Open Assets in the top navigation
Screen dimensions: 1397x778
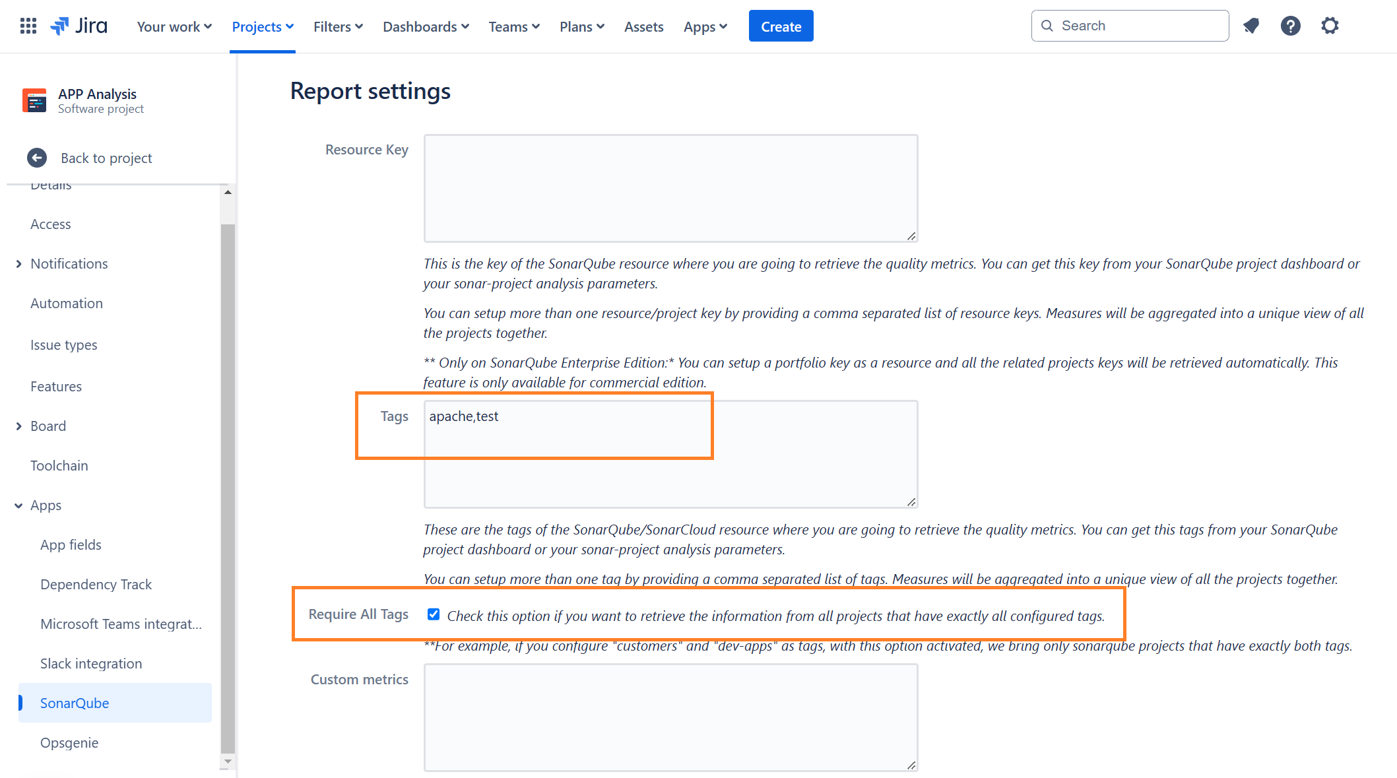(x=644, y=26)
